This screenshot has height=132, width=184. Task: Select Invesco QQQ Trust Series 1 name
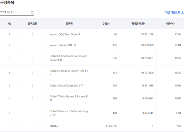point(65,34)
